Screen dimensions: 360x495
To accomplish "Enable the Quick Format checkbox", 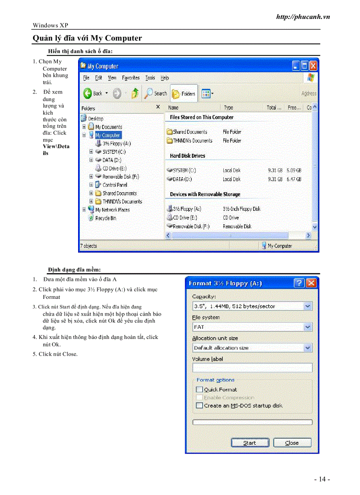I will coord(199,390).
